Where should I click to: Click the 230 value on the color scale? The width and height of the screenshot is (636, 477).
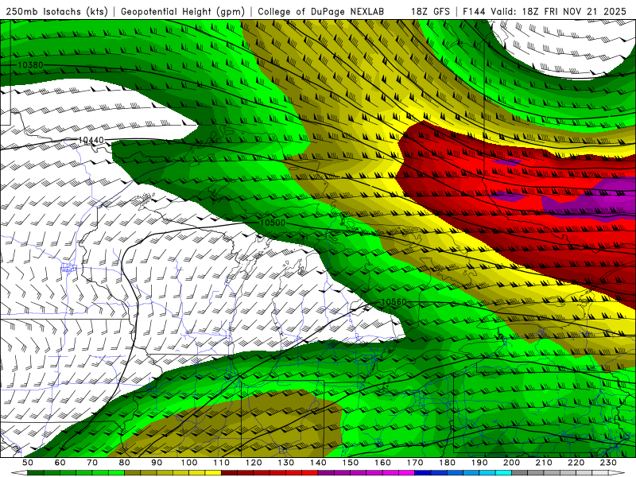[608, 463]
